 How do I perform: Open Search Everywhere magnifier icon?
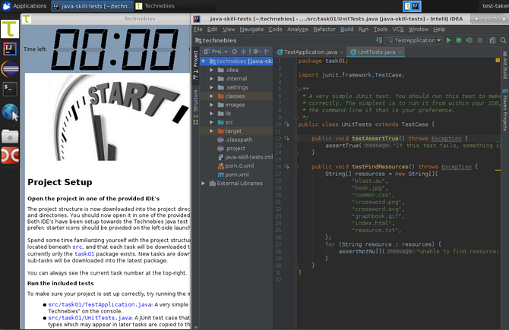[x=503, y=40]
